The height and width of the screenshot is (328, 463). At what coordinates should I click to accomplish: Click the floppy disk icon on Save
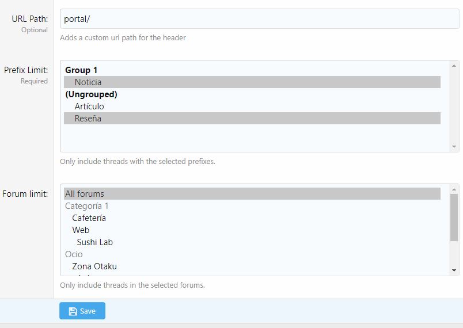tap(73, 311)
